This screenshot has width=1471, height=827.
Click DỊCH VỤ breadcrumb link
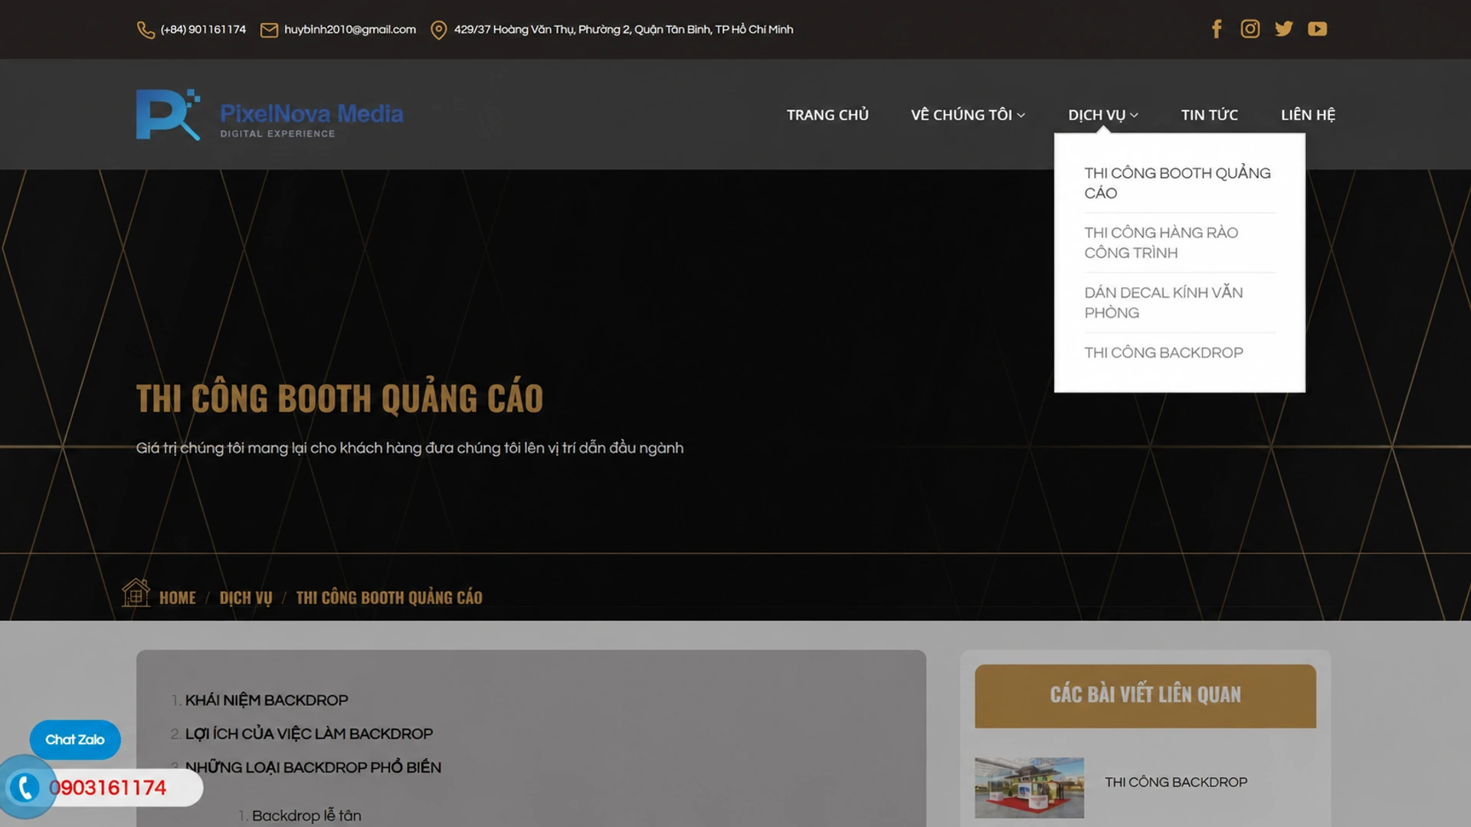(x=246, y=598)
